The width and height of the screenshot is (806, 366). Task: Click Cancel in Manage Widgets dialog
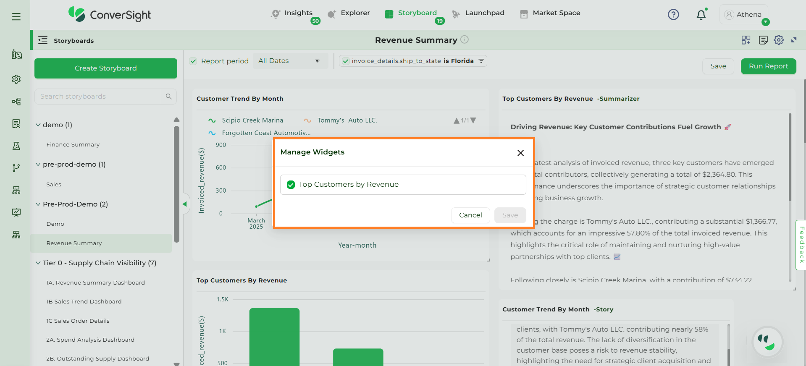pos(470,215)
